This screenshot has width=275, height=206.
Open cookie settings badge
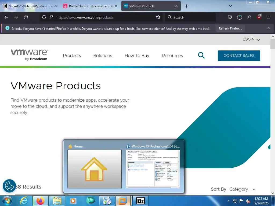(x=9, y=186)
